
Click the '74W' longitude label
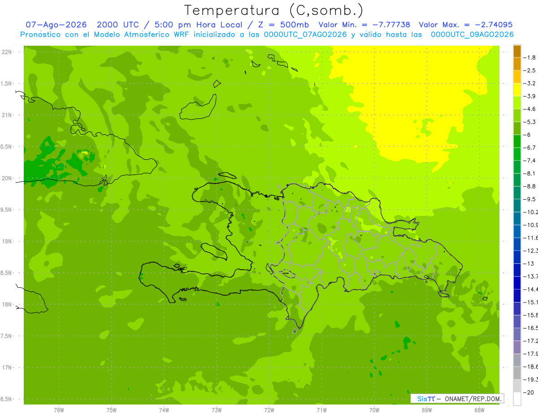coord(164,410)
